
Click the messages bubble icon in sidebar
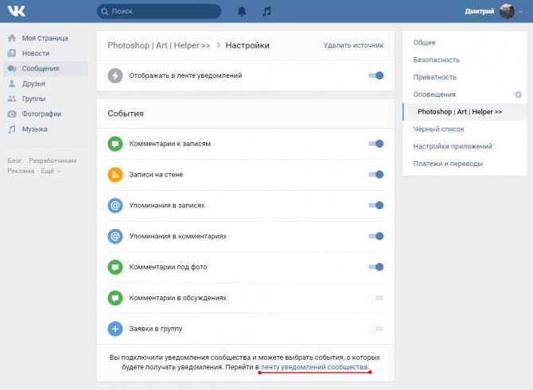(x=12, y=68)
